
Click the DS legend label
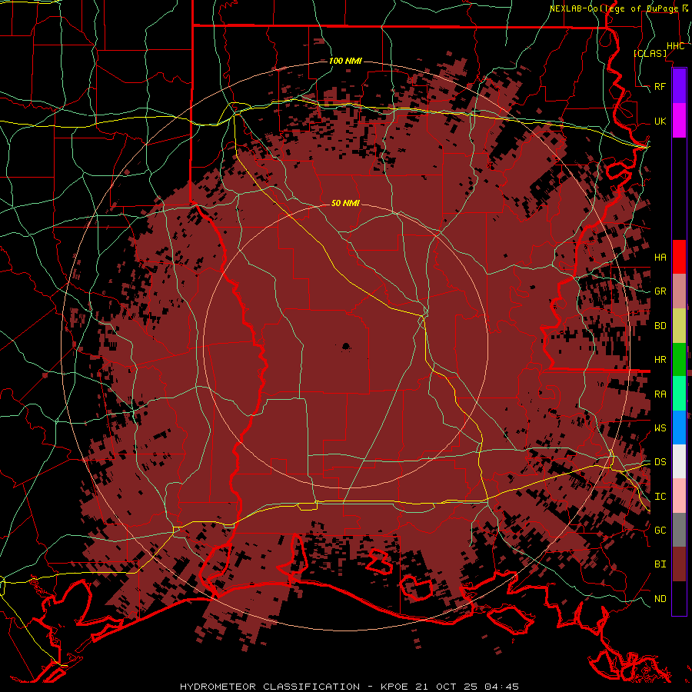coord(660,461)
